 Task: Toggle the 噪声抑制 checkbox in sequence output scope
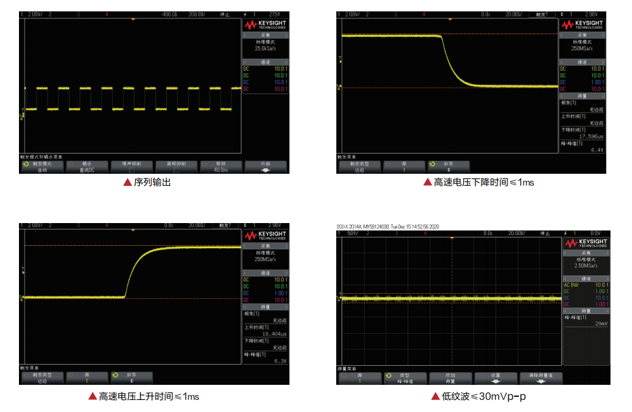(x=131, y=167)
